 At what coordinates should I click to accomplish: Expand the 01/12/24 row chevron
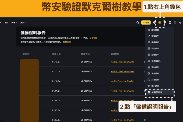click(145, 62)
